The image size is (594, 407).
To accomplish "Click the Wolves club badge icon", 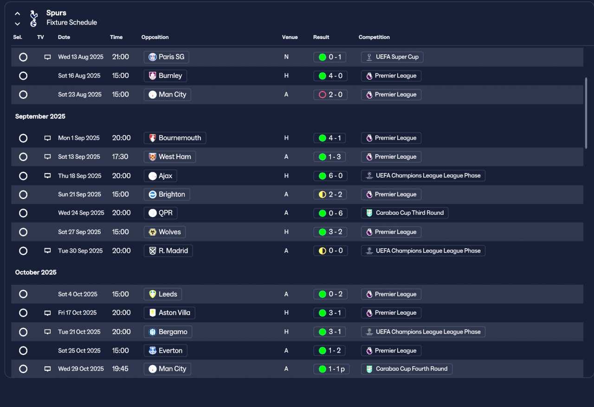I will (x=153, y=232).
